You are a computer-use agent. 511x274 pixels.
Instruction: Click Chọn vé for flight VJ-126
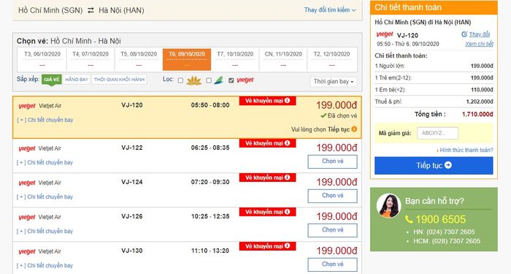click(x=332, y=230)
